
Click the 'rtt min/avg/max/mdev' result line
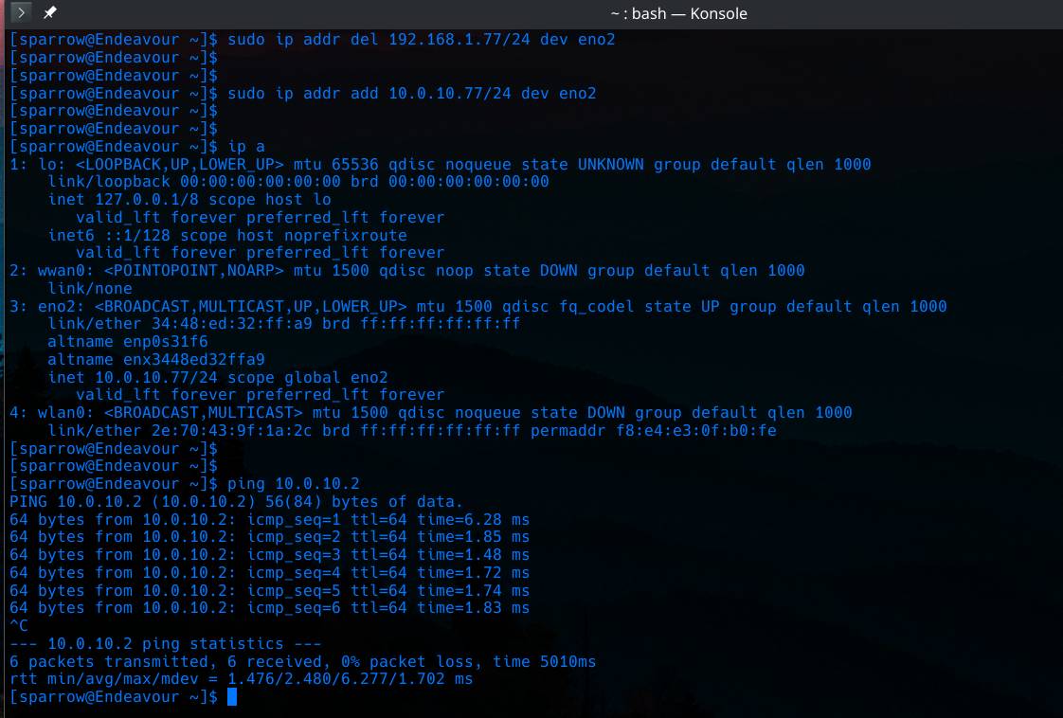pos(241,679)
